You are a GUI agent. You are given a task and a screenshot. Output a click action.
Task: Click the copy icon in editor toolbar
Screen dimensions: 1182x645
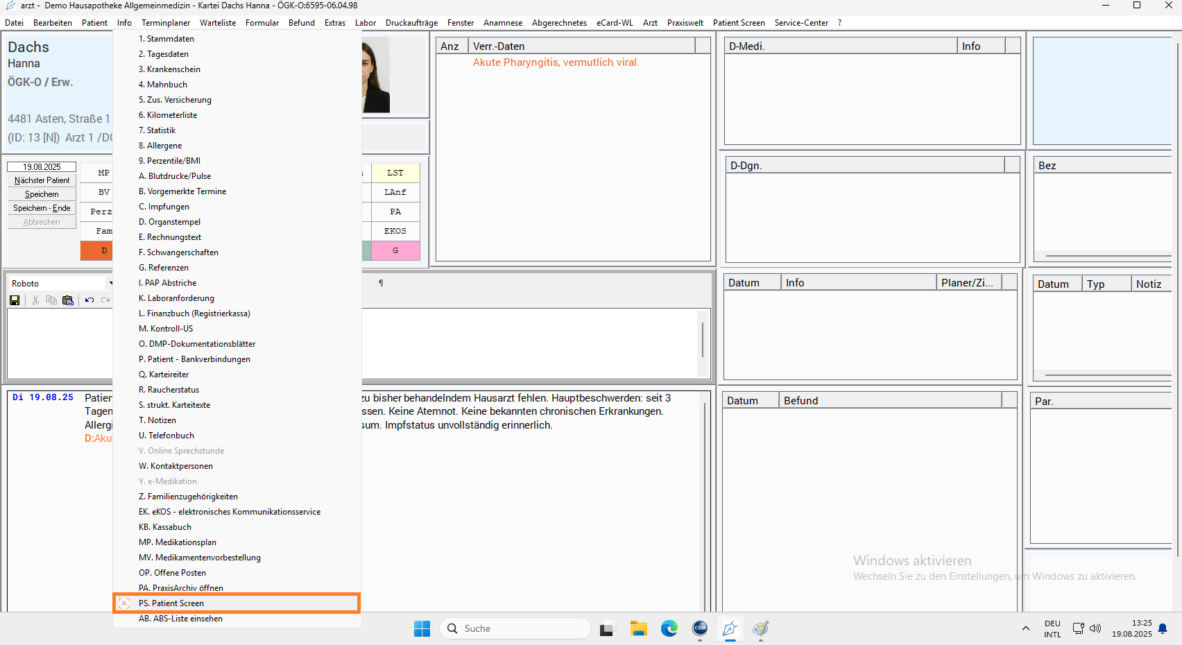(x=51, y=300)
